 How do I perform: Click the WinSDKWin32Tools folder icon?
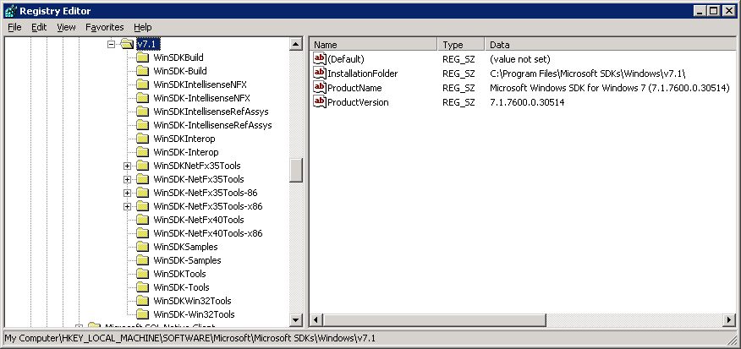142,301
